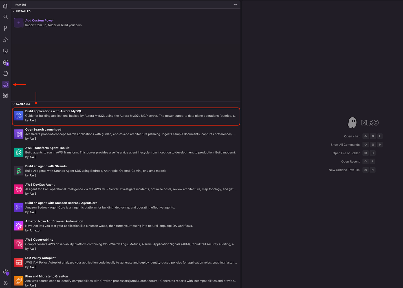Click the AWS Transform Agent Toolkit icon
The image size is (403, 288).
[x=19, y=152]
